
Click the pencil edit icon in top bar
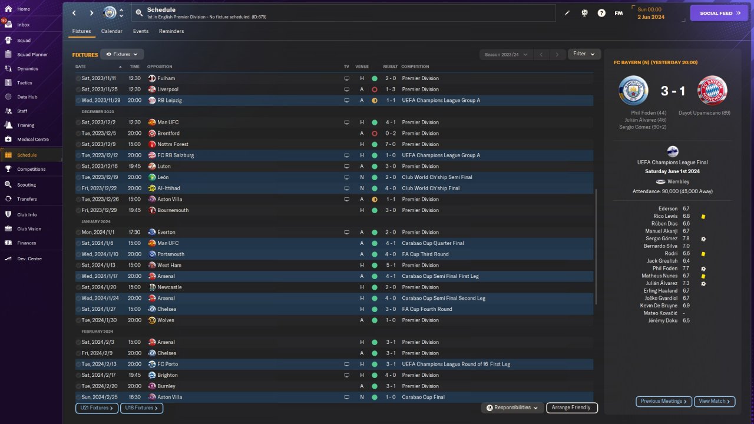(x=567, y=13)
